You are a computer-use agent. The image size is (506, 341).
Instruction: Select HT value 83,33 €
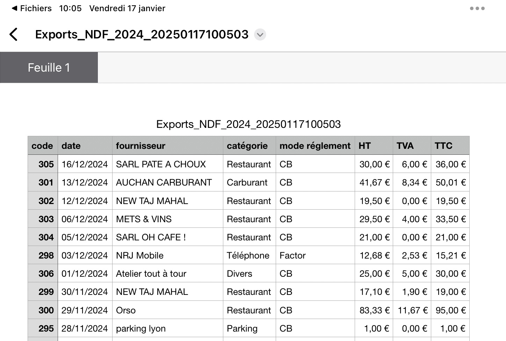pyautogui.click(x=374, y=310)
